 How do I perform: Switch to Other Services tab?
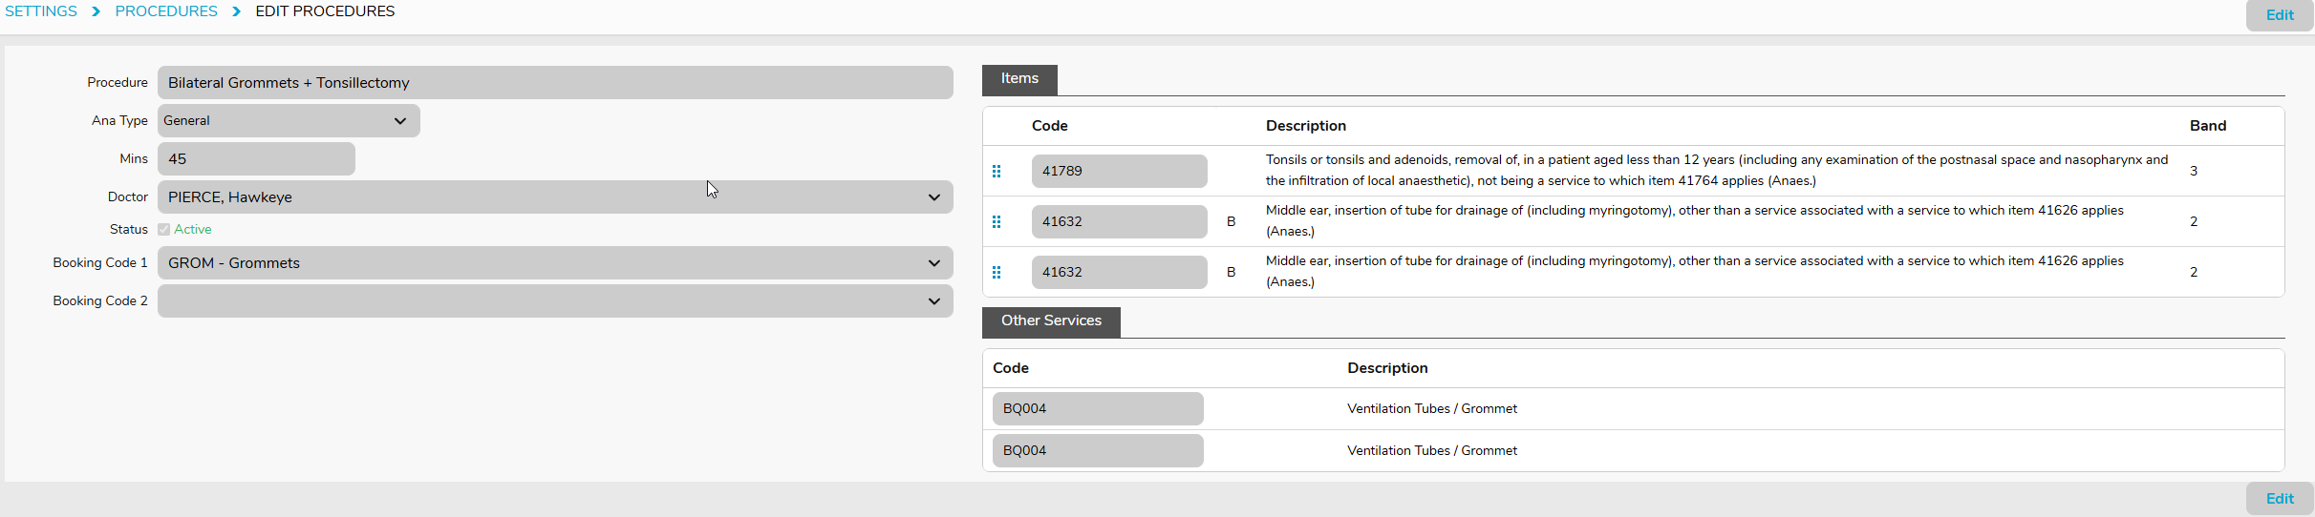coord(1051,321)
